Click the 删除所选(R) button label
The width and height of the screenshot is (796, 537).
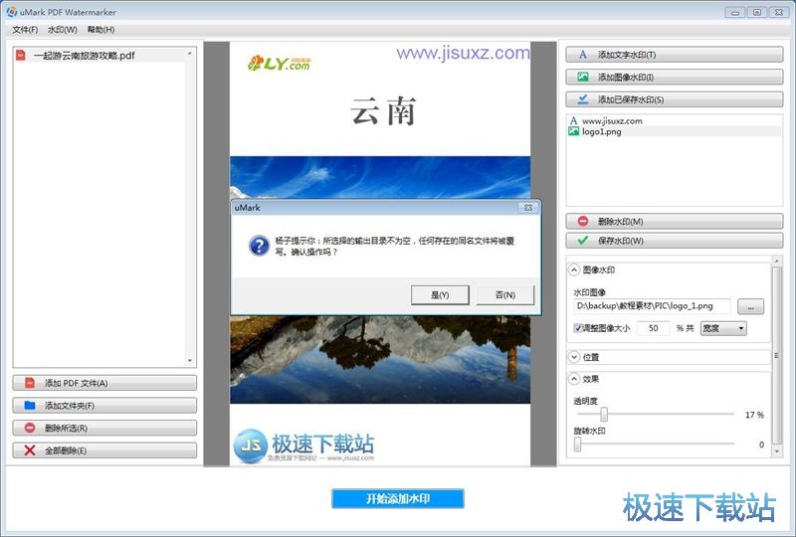coord(66,429)
